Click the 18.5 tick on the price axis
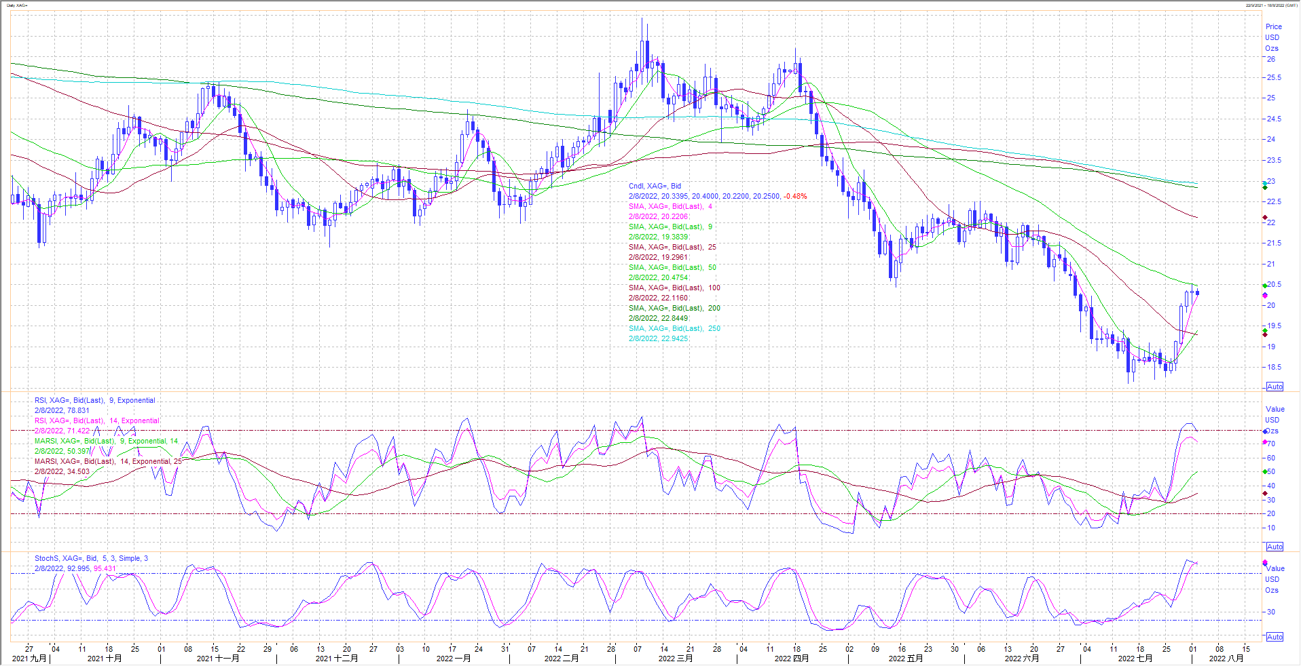1301x666 pixels. tap(1273, 367)
